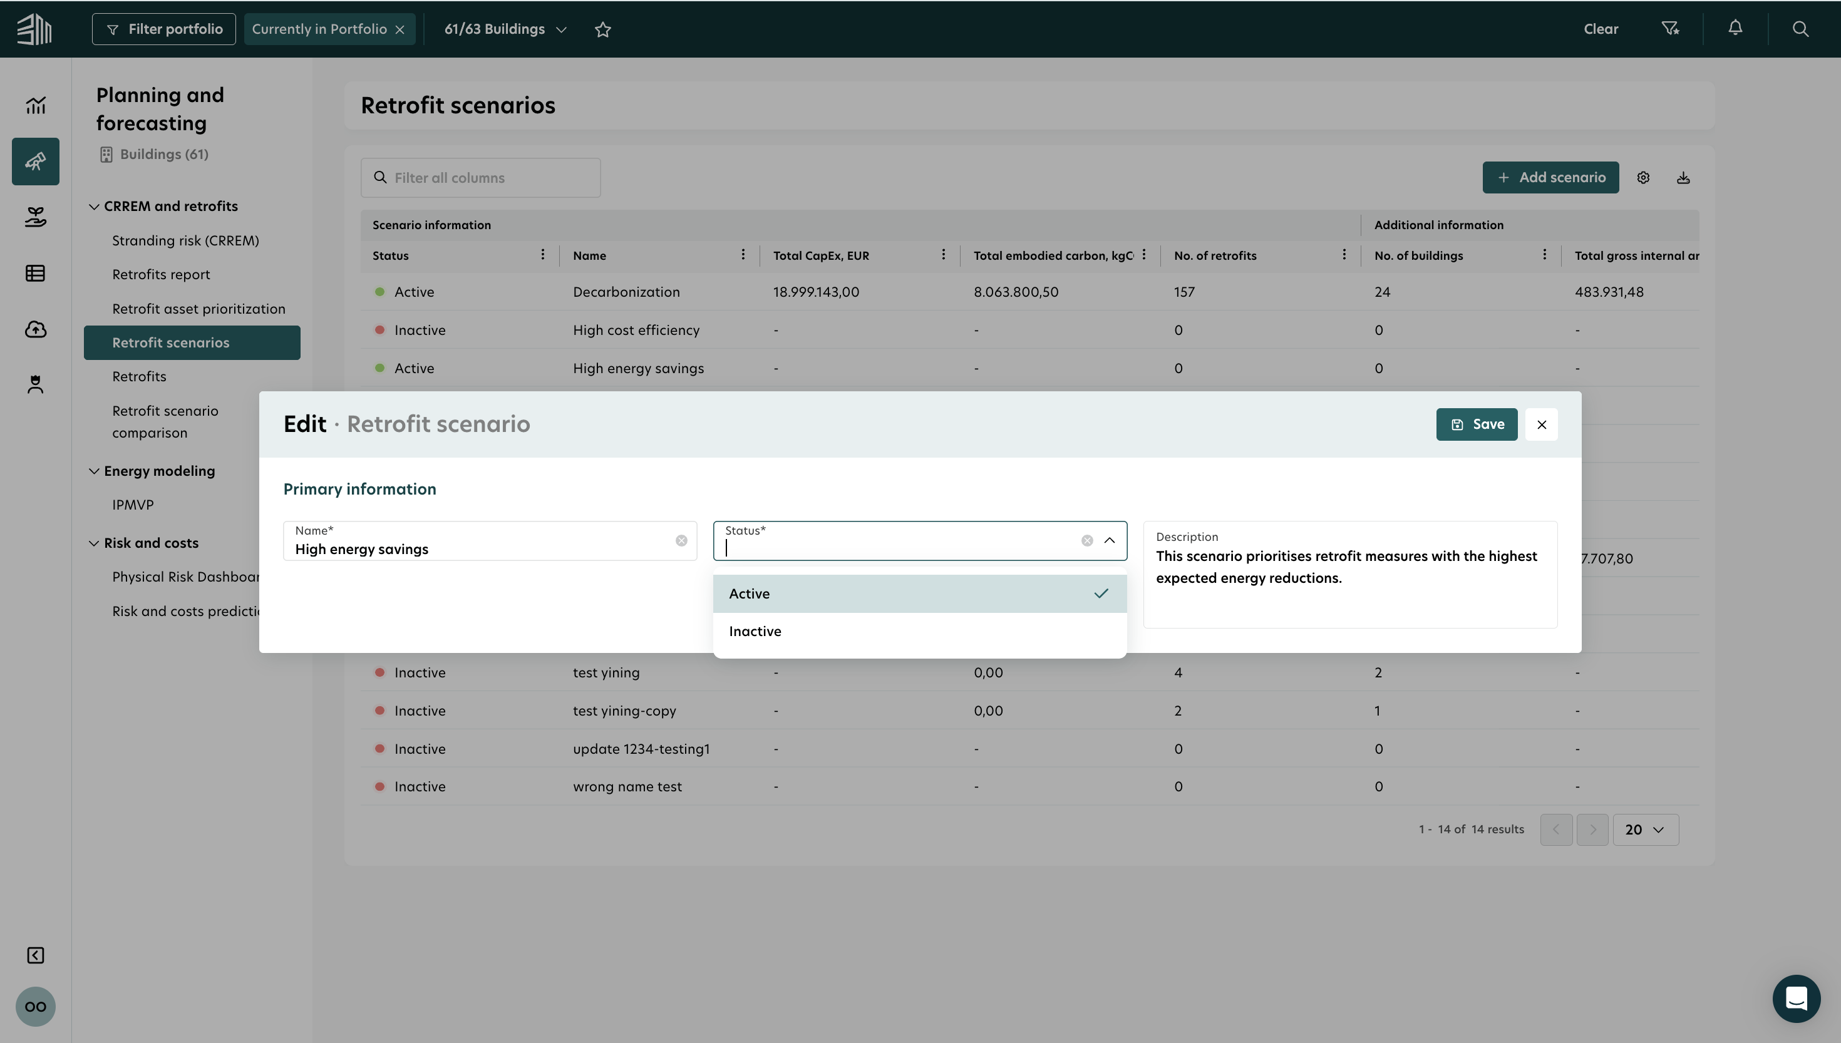This screenshot has width=1841, height=1043.
Task: Open the Status column options menu
Action: (x=543, y=255)
